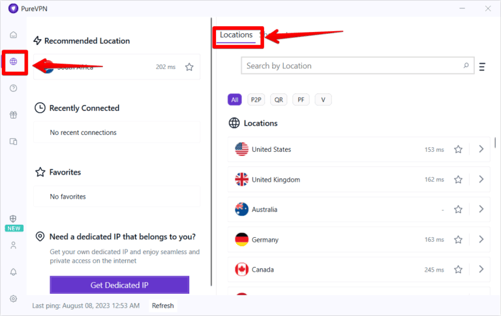Open the user profile sidebar icon
The image size is (501, 316).
[x=14, y=246]
